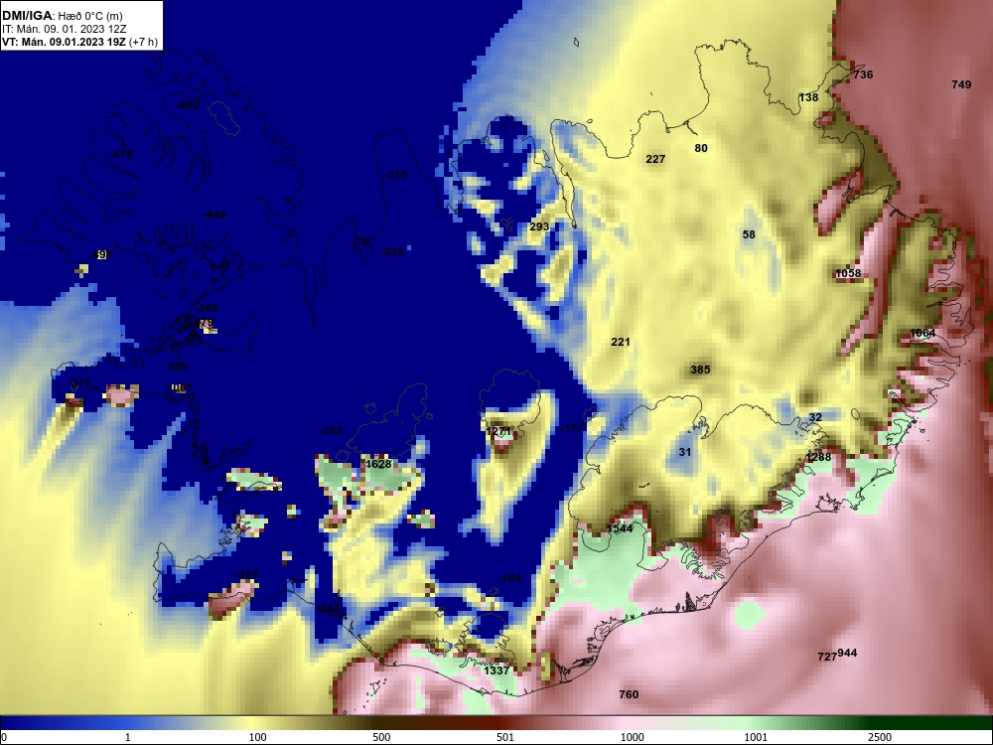The image size is (993, 745).
Task: Click the 1628 value label
Action: click(378, 464)
